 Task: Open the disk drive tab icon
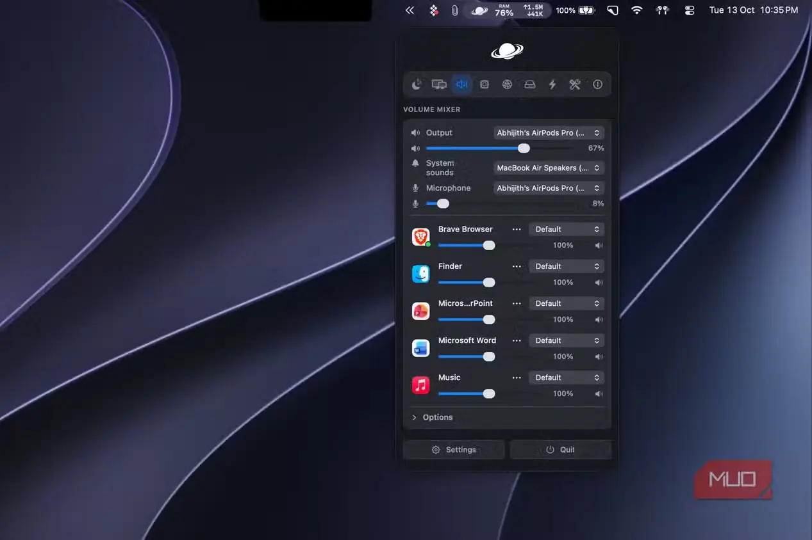pos(530,84)
